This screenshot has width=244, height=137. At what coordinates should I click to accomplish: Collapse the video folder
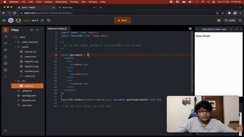pyautogui.click(x=13, y=37)
